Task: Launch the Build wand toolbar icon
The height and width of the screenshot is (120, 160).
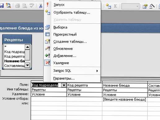Action: click(x=152, y=6)
